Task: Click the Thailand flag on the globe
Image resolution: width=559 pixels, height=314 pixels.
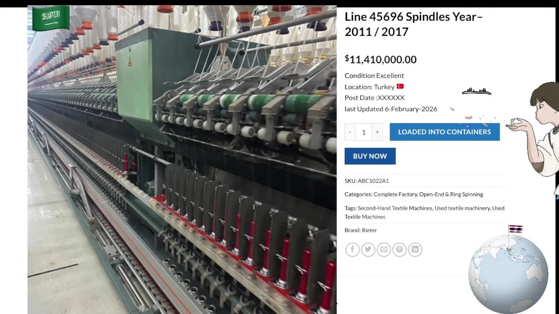Action: pos(515,229)
